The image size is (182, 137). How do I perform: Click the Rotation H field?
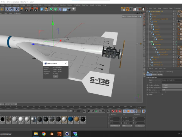click(x=140, y=118)
